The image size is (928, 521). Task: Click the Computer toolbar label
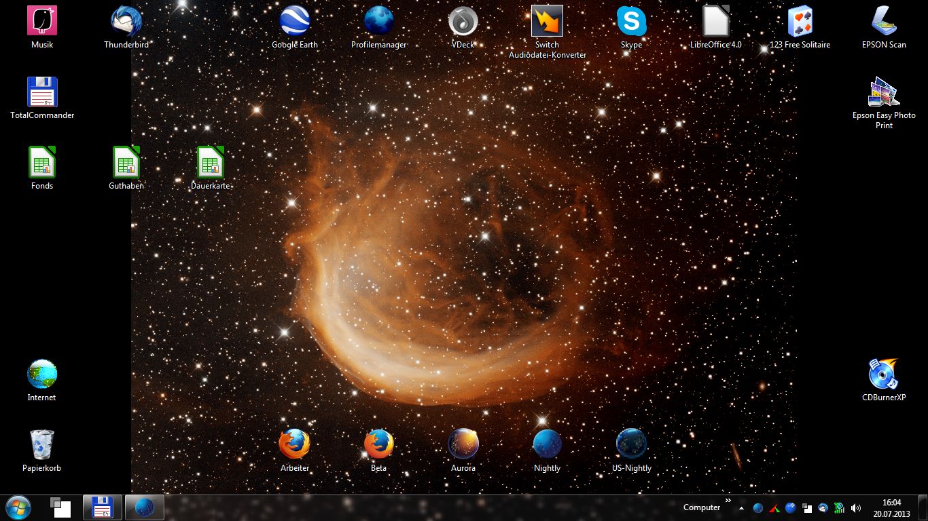(701, 507)
